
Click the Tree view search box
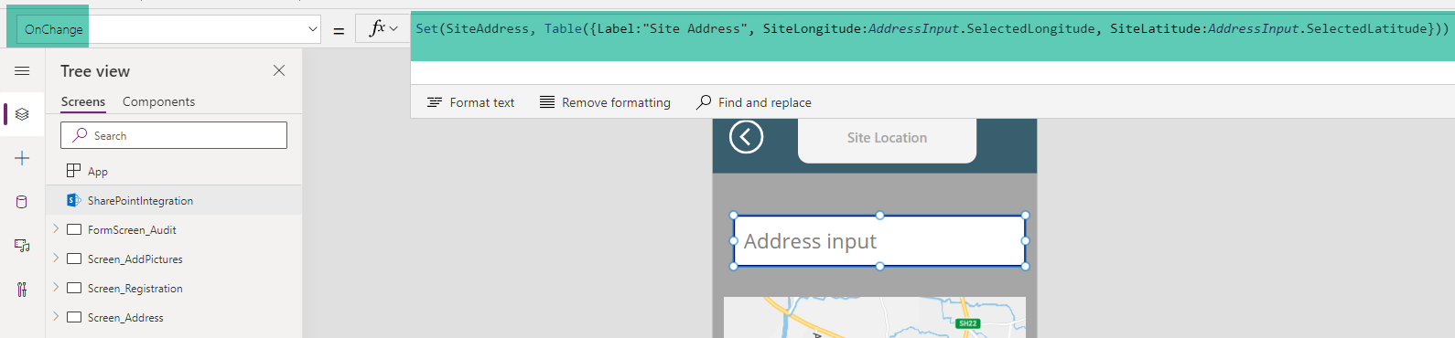click(174, 135)
